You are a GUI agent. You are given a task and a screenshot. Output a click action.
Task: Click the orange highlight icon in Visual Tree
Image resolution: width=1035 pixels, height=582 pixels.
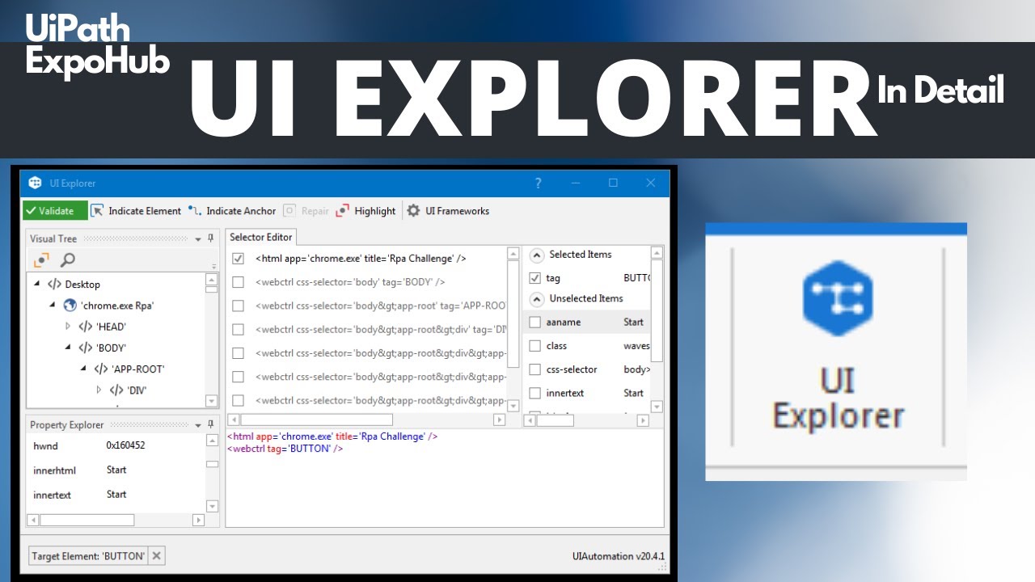[x=41, y=259]
